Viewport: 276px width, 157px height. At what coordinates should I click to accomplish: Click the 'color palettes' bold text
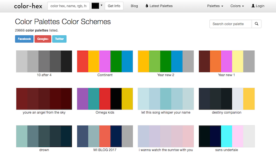pos(37,30)
